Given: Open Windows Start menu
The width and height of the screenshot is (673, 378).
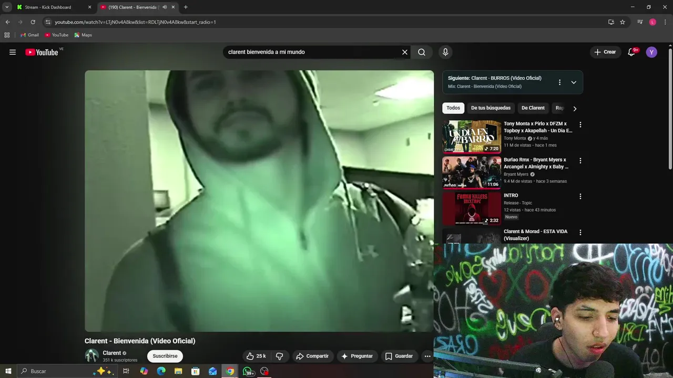Looking at the screenshot, I should click(8, 371).
